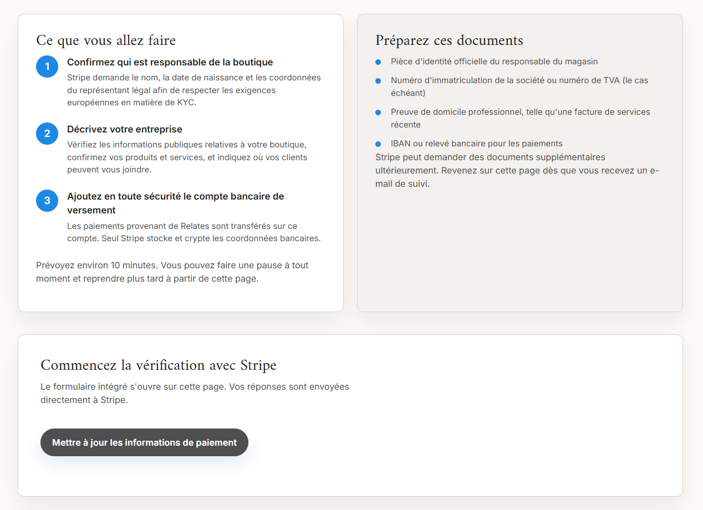
Task: Click the 'Préparez ces documents' title
Action: point(449,40)
